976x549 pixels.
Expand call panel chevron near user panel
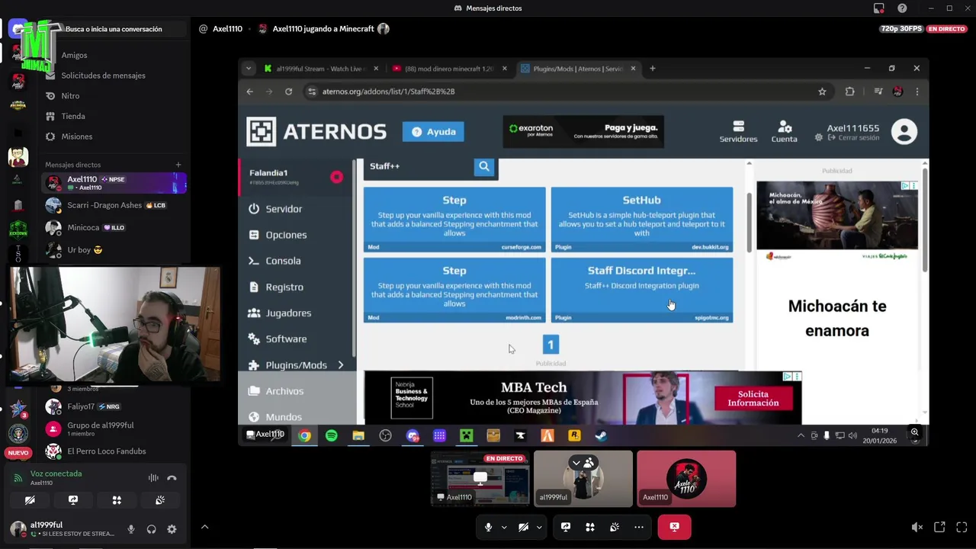pos(204,527)
